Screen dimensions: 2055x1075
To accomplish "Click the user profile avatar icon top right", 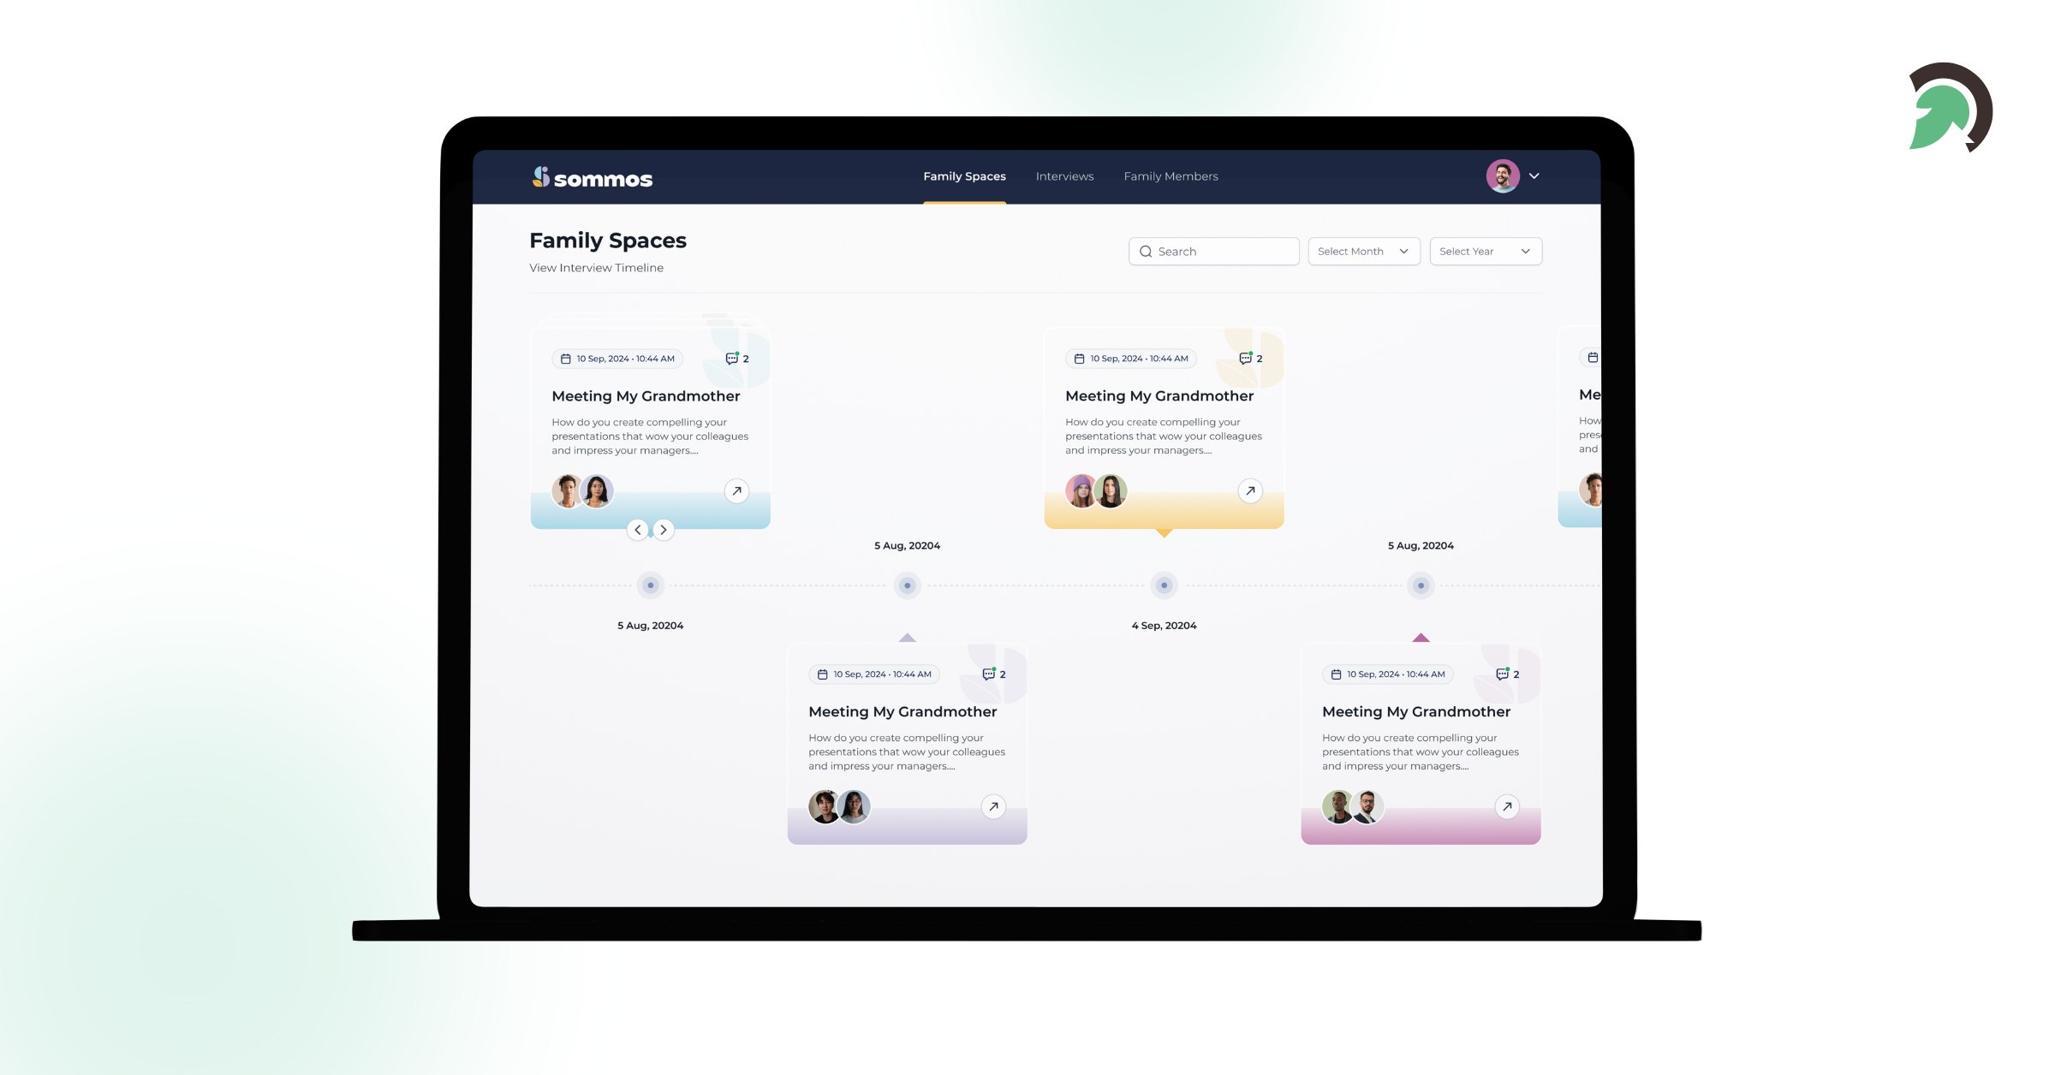I will click(1504, 175).
